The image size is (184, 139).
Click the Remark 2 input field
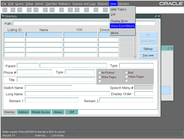(126, 100)
